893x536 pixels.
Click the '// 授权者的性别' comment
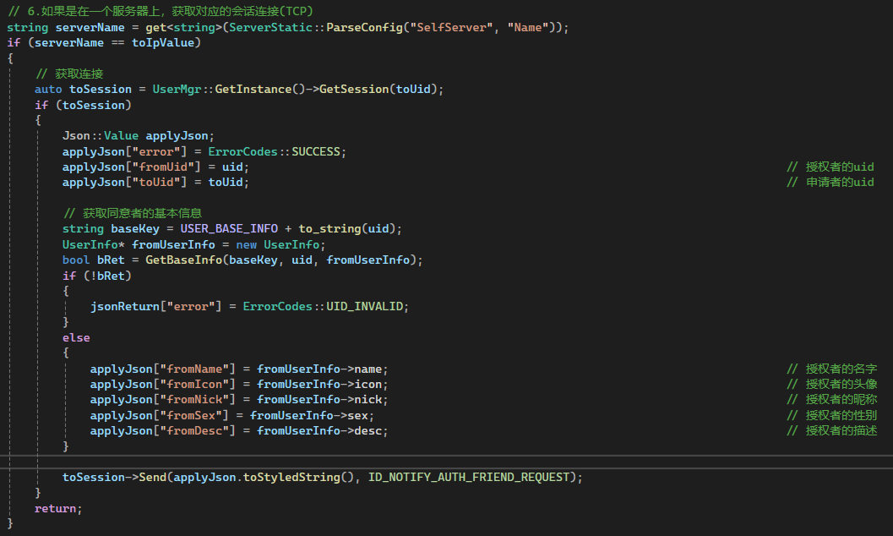832,415
